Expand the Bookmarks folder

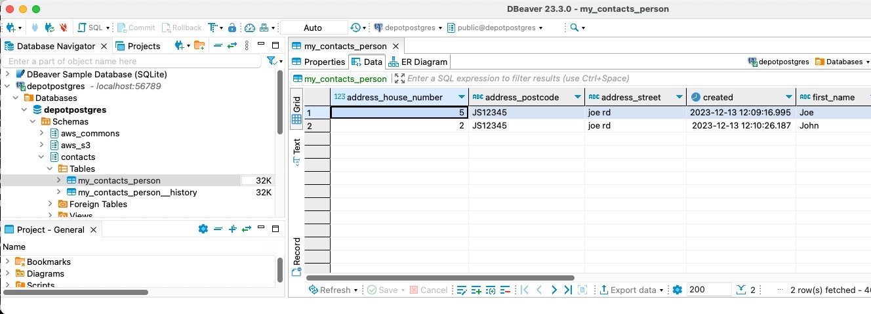pyautogui.click(x=7, y=262)
